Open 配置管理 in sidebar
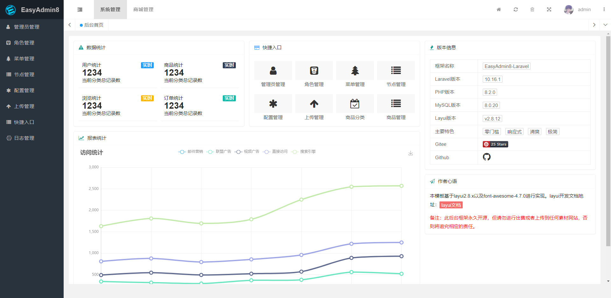This screenshot has width=611, height=298. click(x=32, y=91)
